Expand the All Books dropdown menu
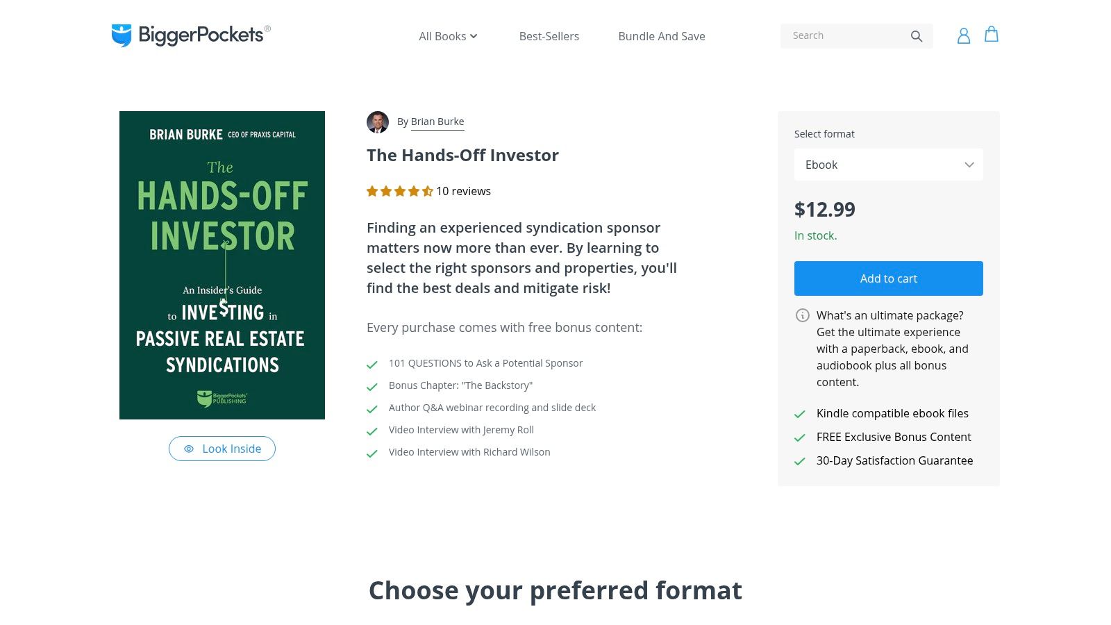 [447, 36]
